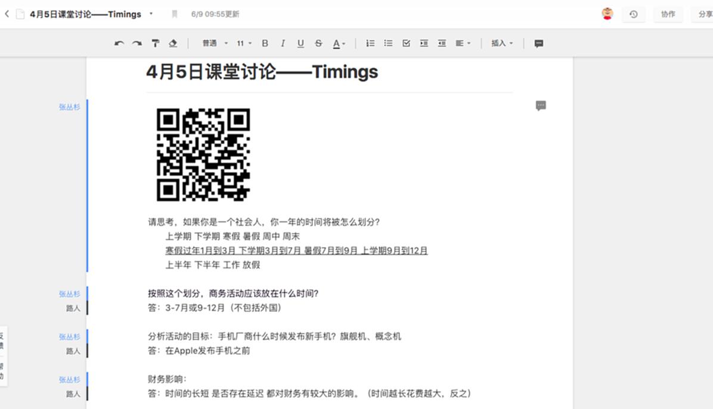Click the line 分析活动的目标：手机厂商

[274, 336]
